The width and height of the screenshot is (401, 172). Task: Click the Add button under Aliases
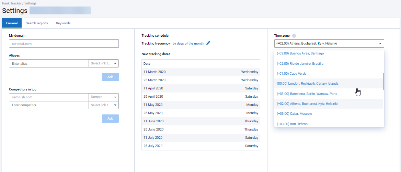110,77
